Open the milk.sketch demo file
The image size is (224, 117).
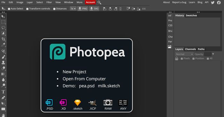pos(109,86)
